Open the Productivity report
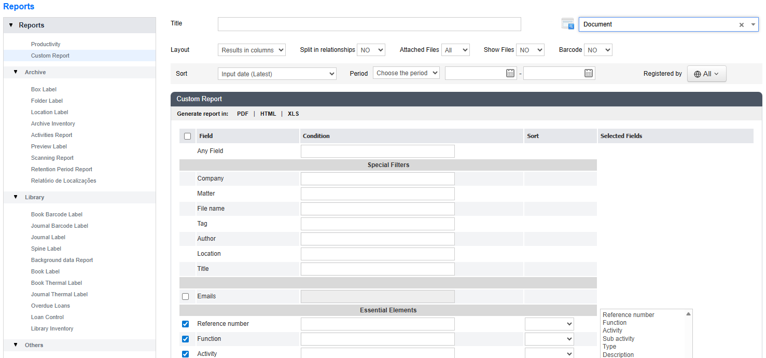The image size is (766, 358). (46, 44)
